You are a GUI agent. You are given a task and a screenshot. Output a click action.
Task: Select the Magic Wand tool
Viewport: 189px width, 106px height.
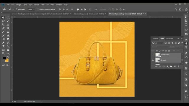[x=8, y=21]
